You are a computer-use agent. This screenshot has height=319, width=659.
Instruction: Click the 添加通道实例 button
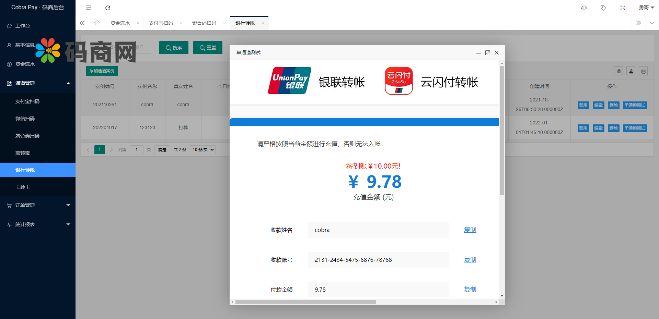102,71
